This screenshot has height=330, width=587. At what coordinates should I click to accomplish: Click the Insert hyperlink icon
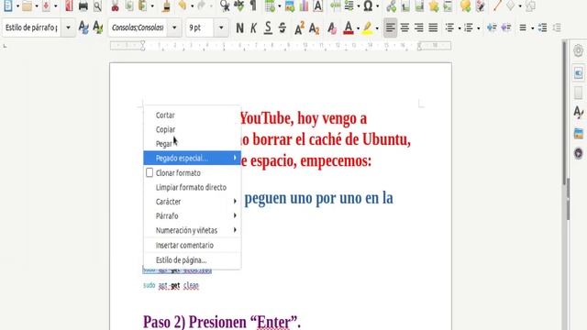click(392, 5)
